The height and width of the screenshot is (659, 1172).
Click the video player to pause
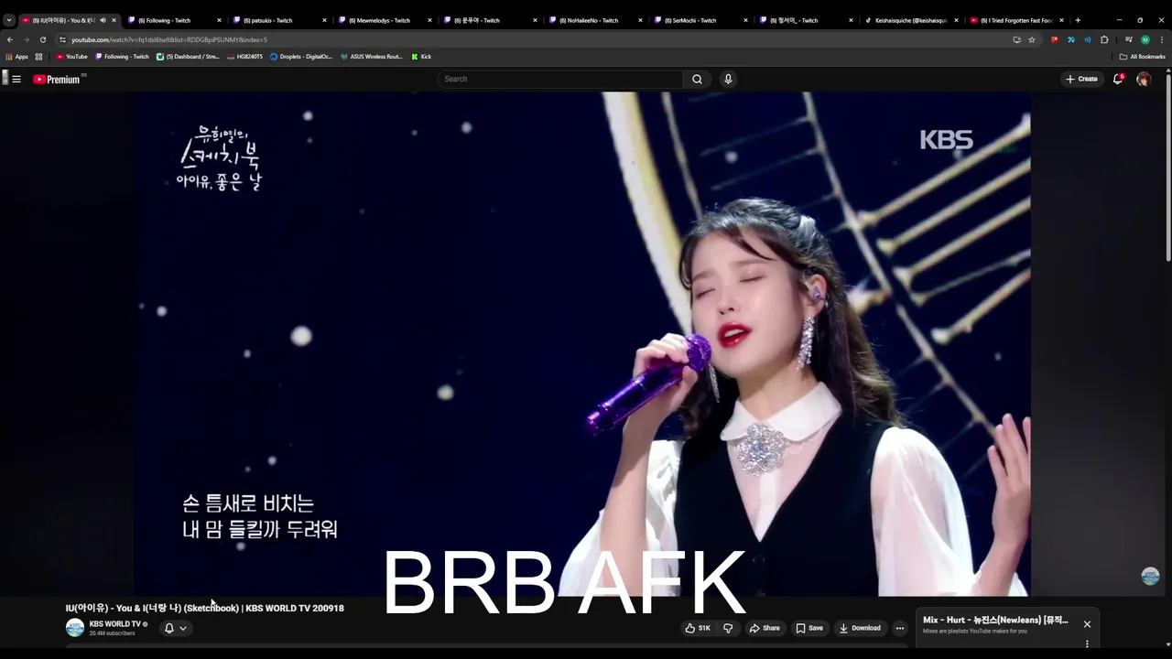(582, 343)
